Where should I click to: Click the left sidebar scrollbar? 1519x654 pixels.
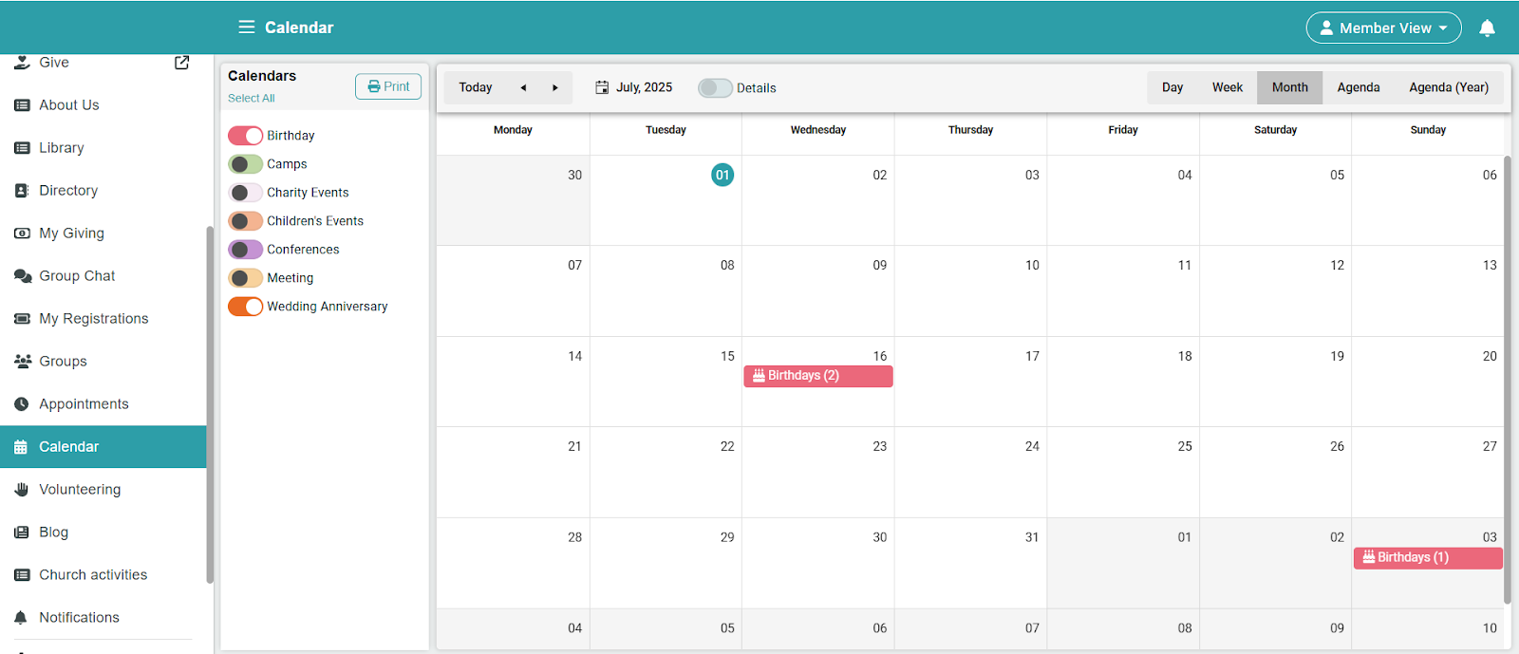click(210, 405)
